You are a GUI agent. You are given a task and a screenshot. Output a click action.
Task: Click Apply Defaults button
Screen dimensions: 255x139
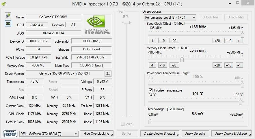(195, 134)
